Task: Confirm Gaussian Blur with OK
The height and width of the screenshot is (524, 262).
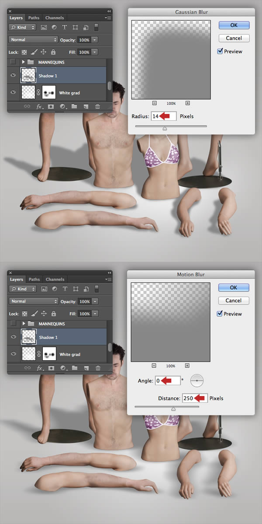Action: point(234,25)
